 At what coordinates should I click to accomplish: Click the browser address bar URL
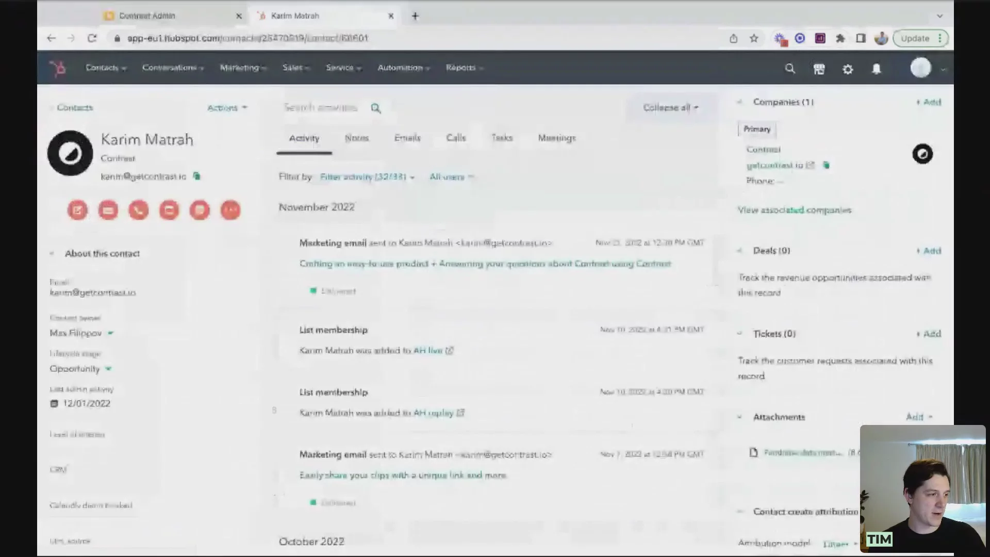click(x=247, y=38)
